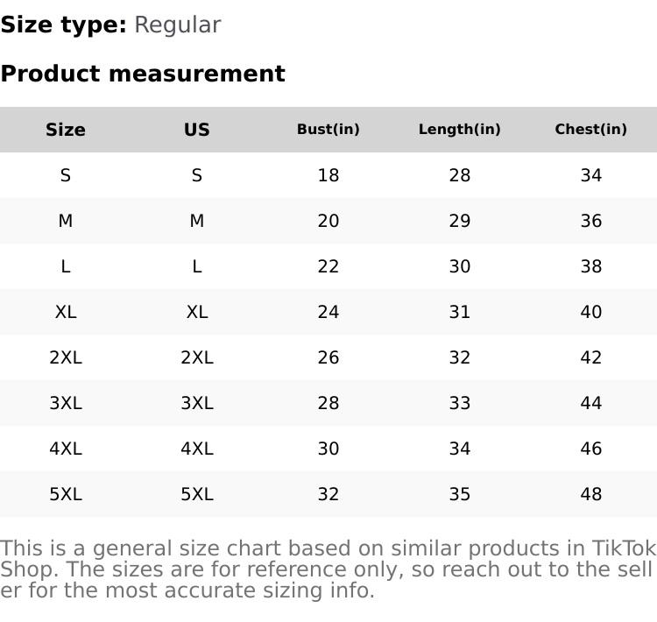This screenshot has width=657, height=622.
Task: Click the M row length value 29
Action: 460,221
